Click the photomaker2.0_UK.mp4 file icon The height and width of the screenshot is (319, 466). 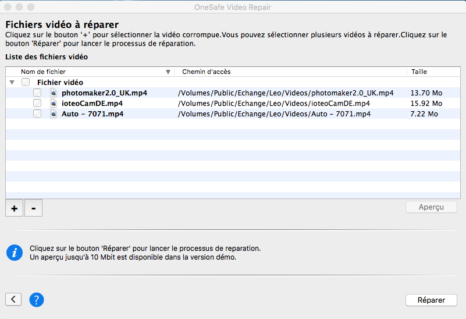(53, 93)
